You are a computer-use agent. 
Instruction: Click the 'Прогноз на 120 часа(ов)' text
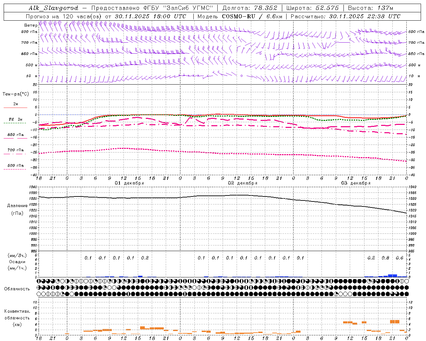(64, 16)
